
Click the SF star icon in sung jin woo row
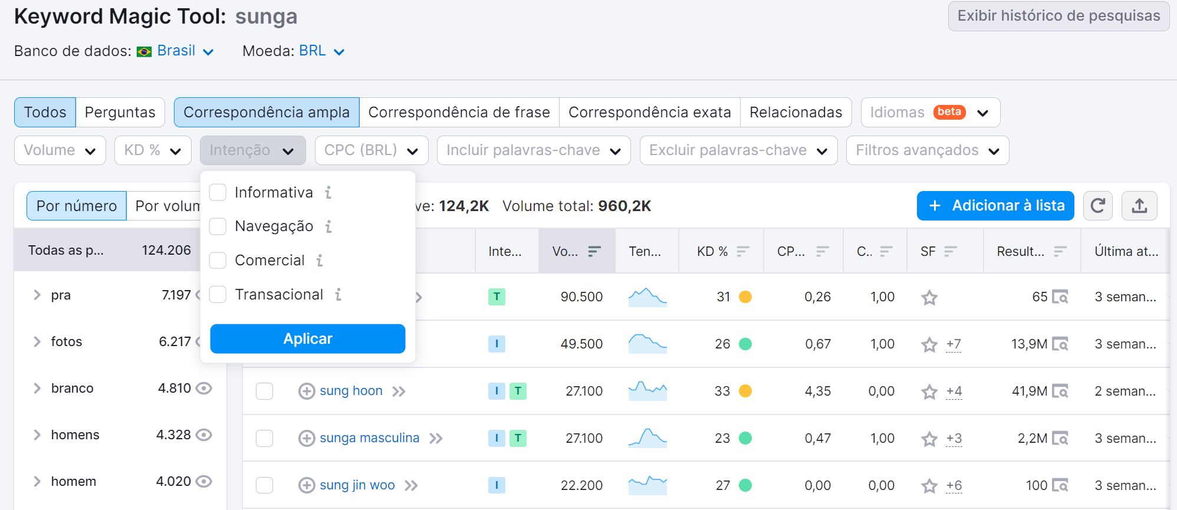[929, 486]
